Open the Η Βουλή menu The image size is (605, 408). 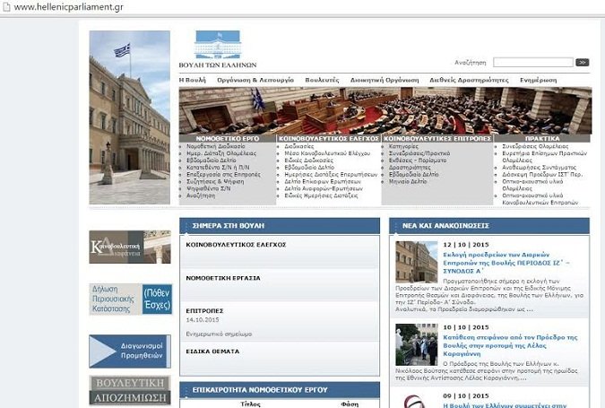tap(192, 80)
